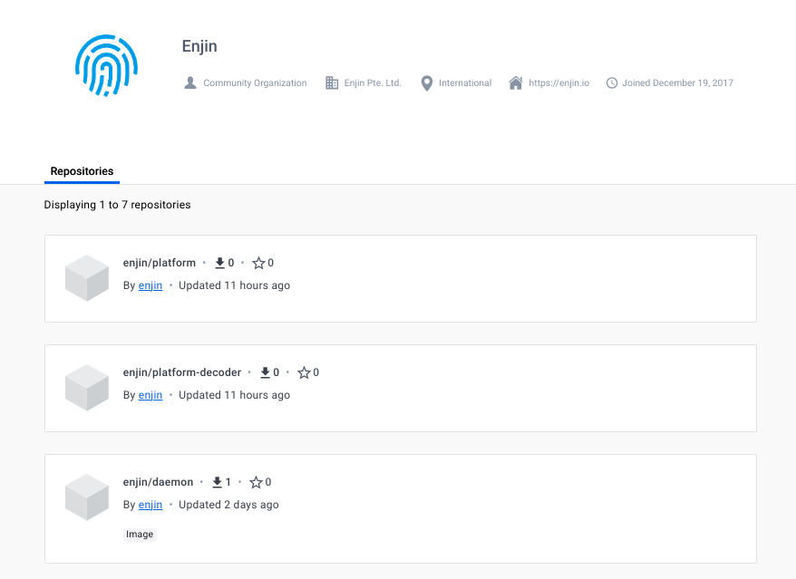Click the star icon on enjin/platform
Viewport: 796px width, 579px height.
tap(259, 263)
